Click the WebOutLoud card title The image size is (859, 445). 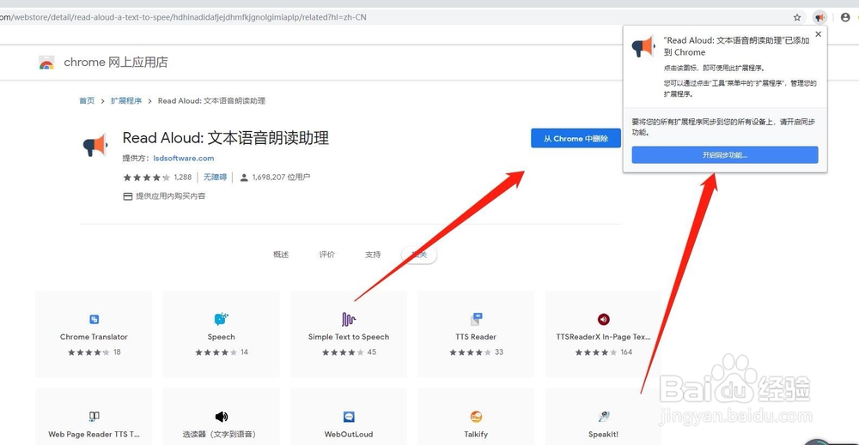[349, 434]
